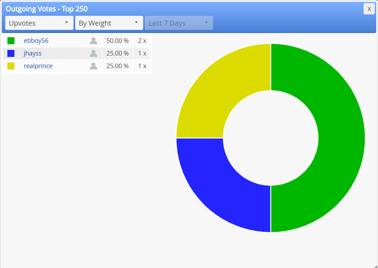Select blue swatch beside jhayss
378x268 pixels.
11,53
